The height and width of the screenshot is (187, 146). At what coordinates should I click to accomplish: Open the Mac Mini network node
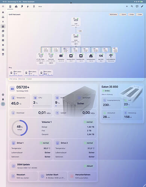point(101,57)
